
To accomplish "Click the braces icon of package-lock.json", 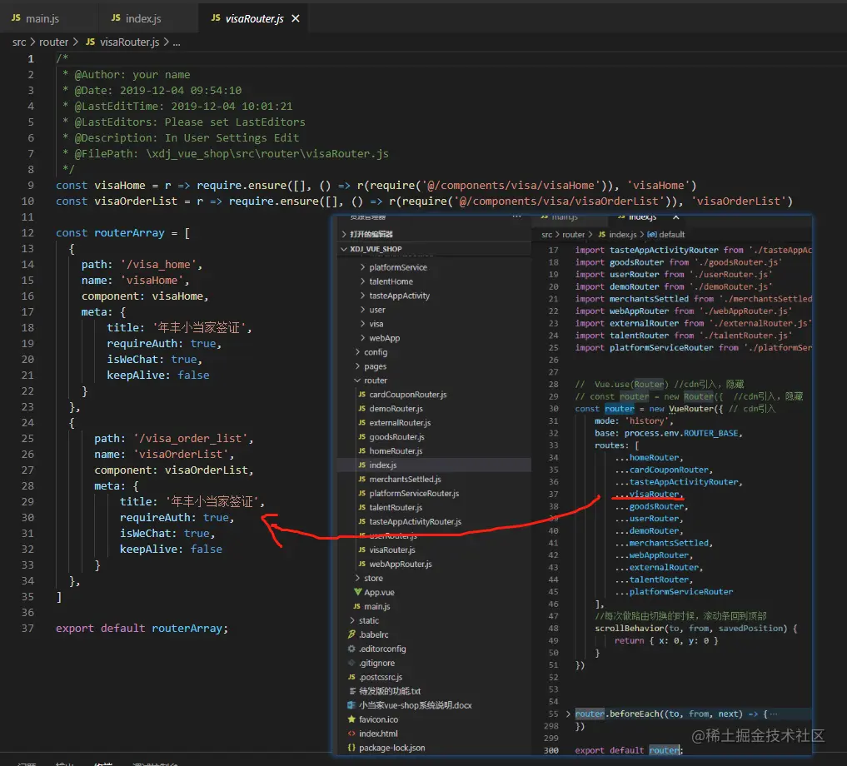I will pyautogui.click(x=351, y=748).
